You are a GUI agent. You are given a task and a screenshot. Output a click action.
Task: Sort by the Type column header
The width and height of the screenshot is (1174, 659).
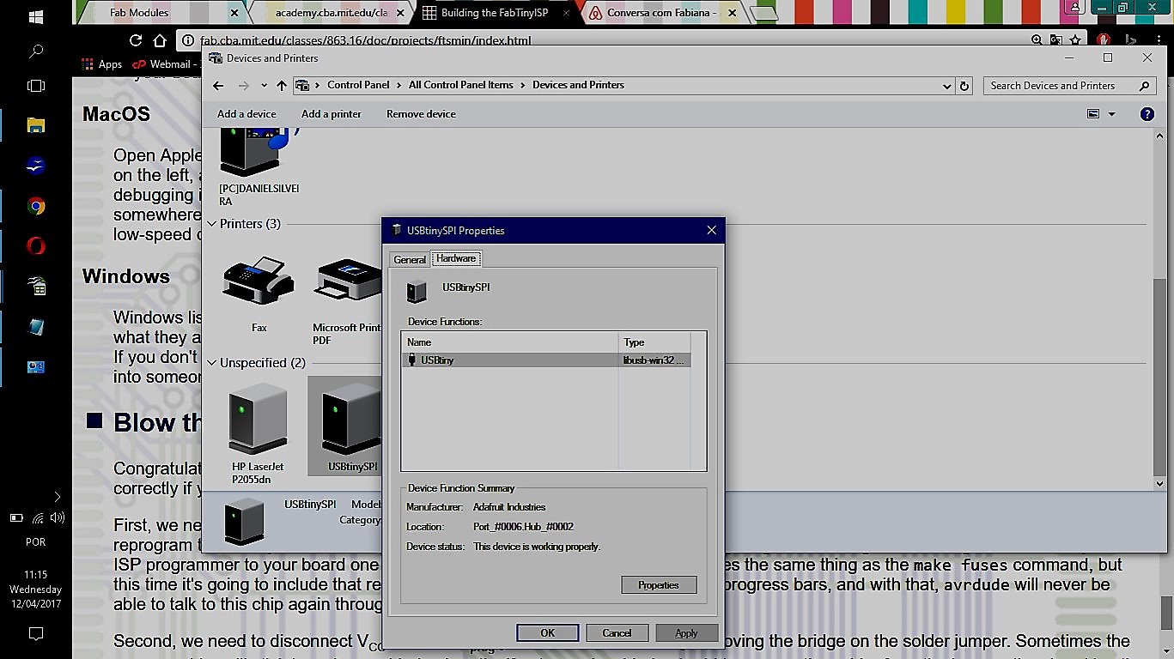654,342
